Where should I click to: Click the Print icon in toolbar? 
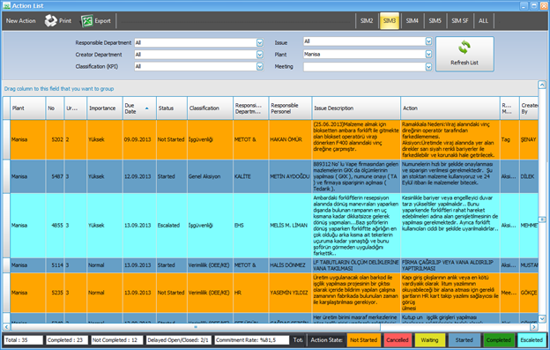point(50,20)
